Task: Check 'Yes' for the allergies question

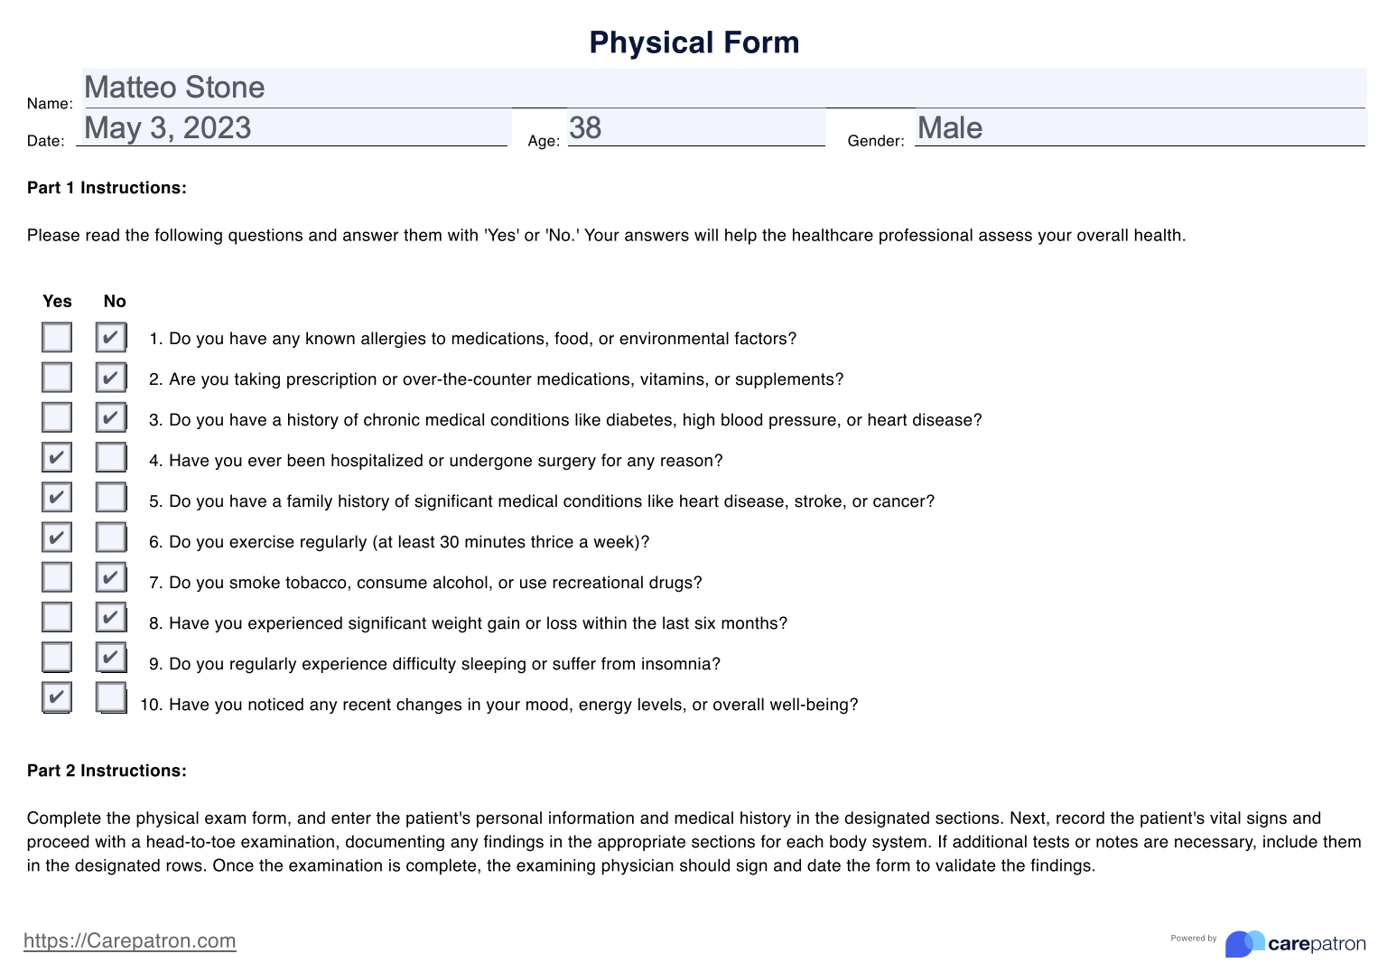Action: [57, 337]
